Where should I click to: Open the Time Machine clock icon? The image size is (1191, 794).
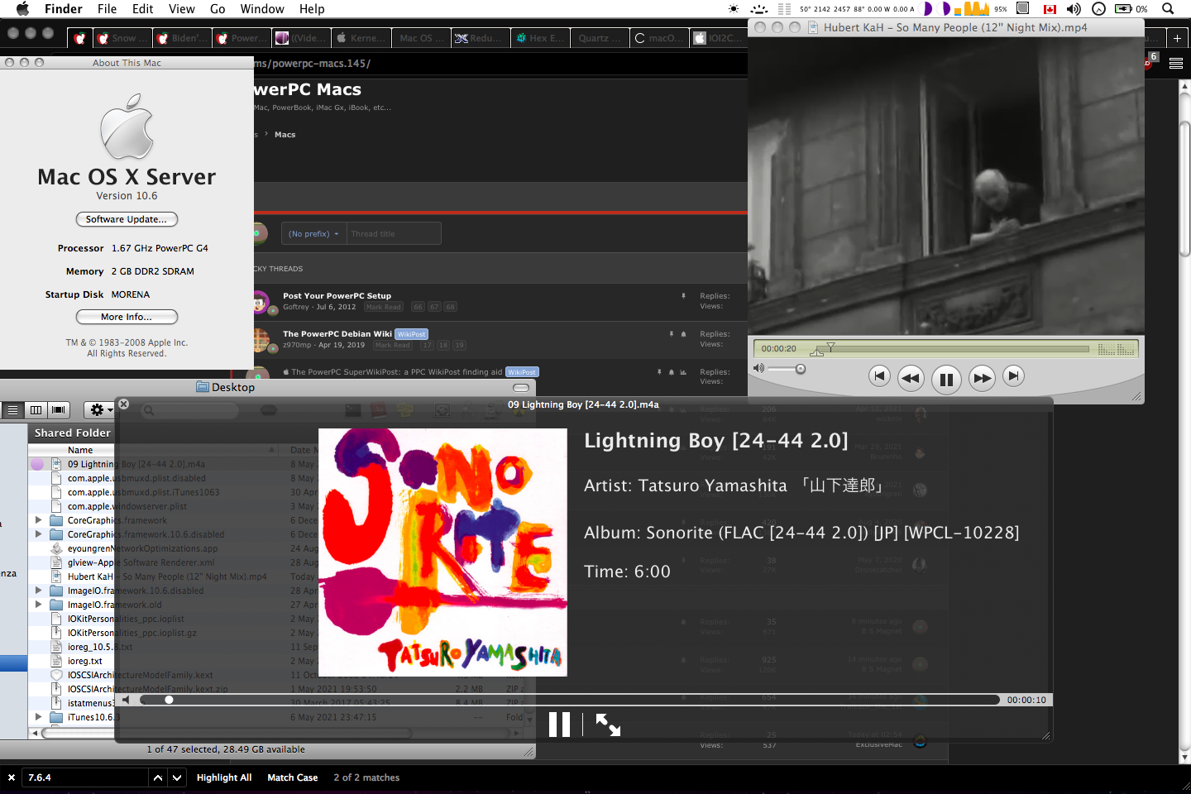click(1098, 9)
